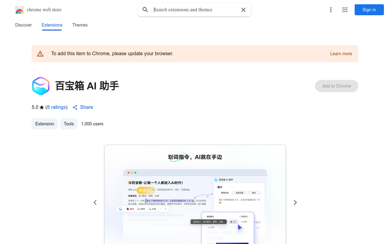Focus the Search extensions and themes field
Screen dimensions: 390x244
coord(195,10)
